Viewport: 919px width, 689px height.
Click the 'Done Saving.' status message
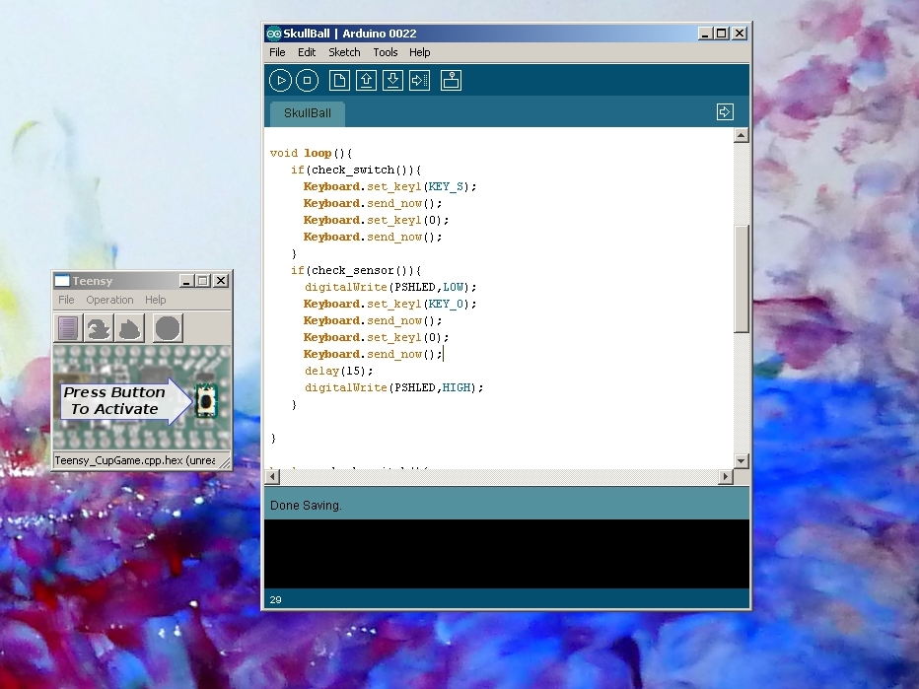(306, 505)
